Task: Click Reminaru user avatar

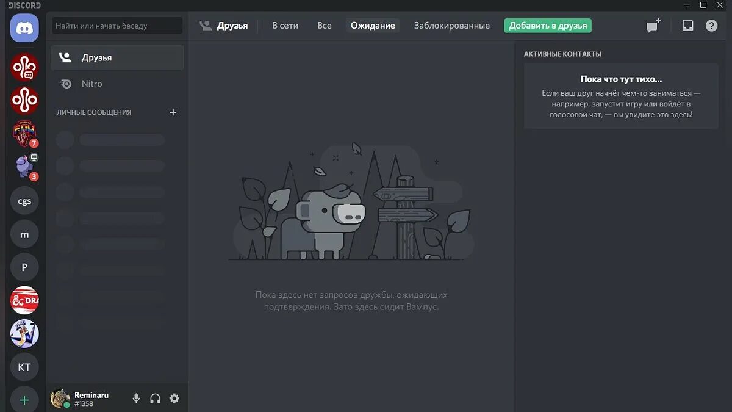Action: (60, 399)
